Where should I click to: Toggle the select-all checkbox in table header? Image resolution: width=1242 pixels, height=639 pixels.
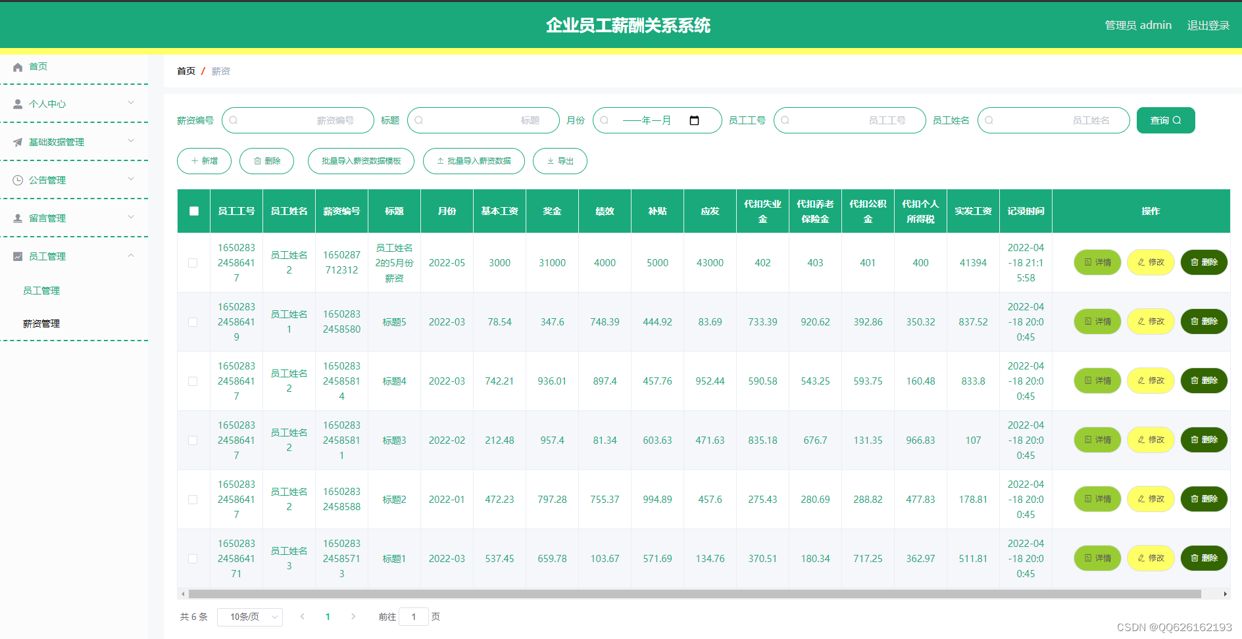194,211
